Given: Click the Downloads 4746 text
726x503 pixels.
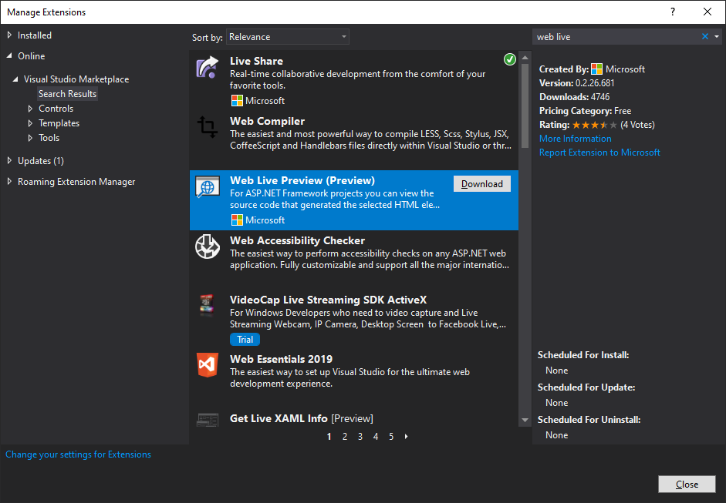Looking at the screenshot, I should coord(574,97).
